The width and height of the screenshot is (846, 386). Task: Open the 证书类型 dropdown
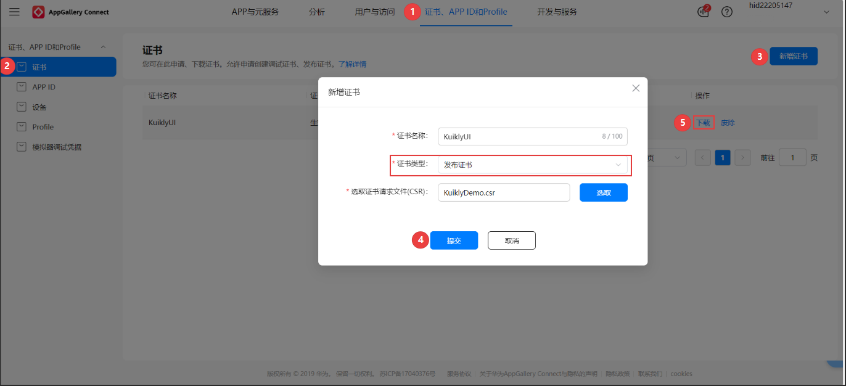point(533,165)
